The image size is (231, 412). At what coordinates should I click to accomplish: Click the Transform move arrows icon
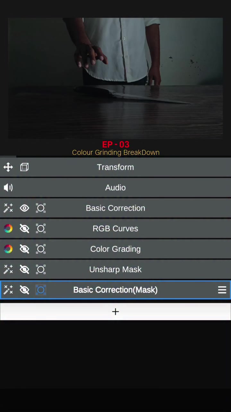[x=8, y=167]
